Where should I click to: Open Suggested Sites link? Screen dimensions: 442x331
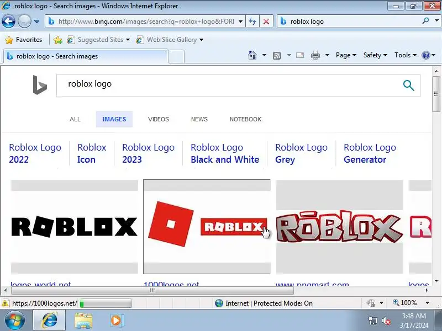pos(98,40)
